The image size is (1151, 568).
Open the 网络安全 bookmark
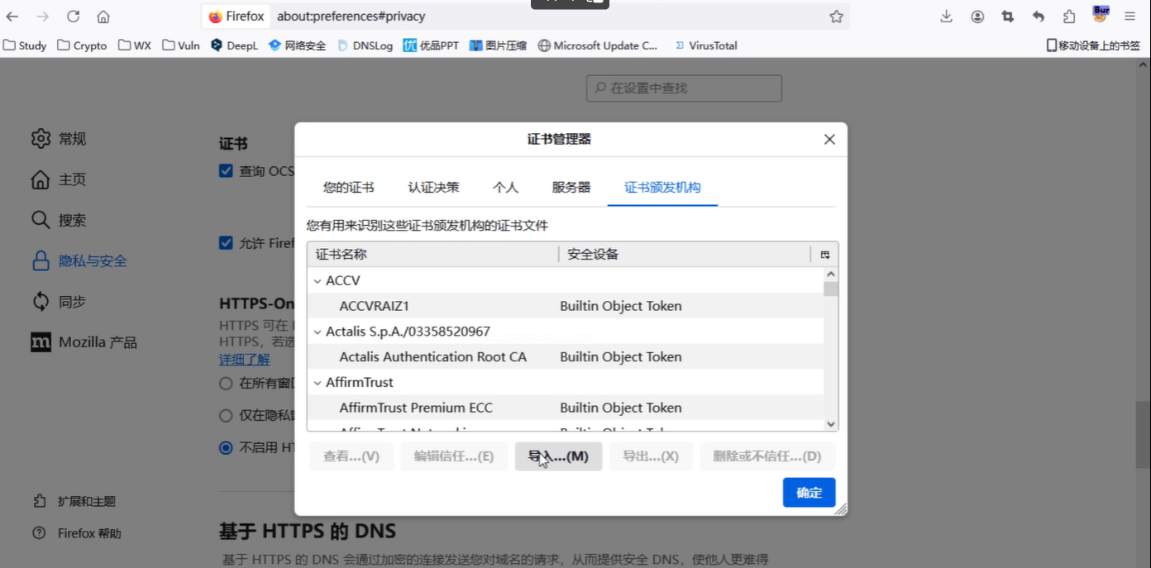tap(298, 45)
